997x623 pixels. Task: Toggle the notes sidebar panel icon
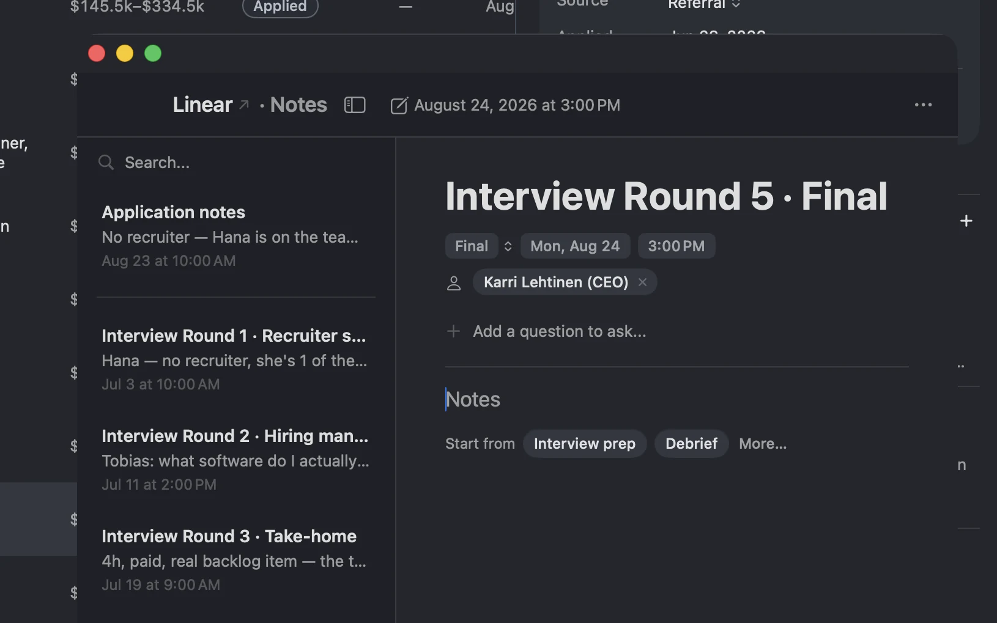(x=355, y=105)
